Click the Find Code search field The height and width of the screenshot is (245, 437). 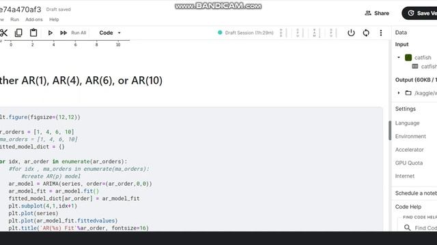[x=418, y=228]
